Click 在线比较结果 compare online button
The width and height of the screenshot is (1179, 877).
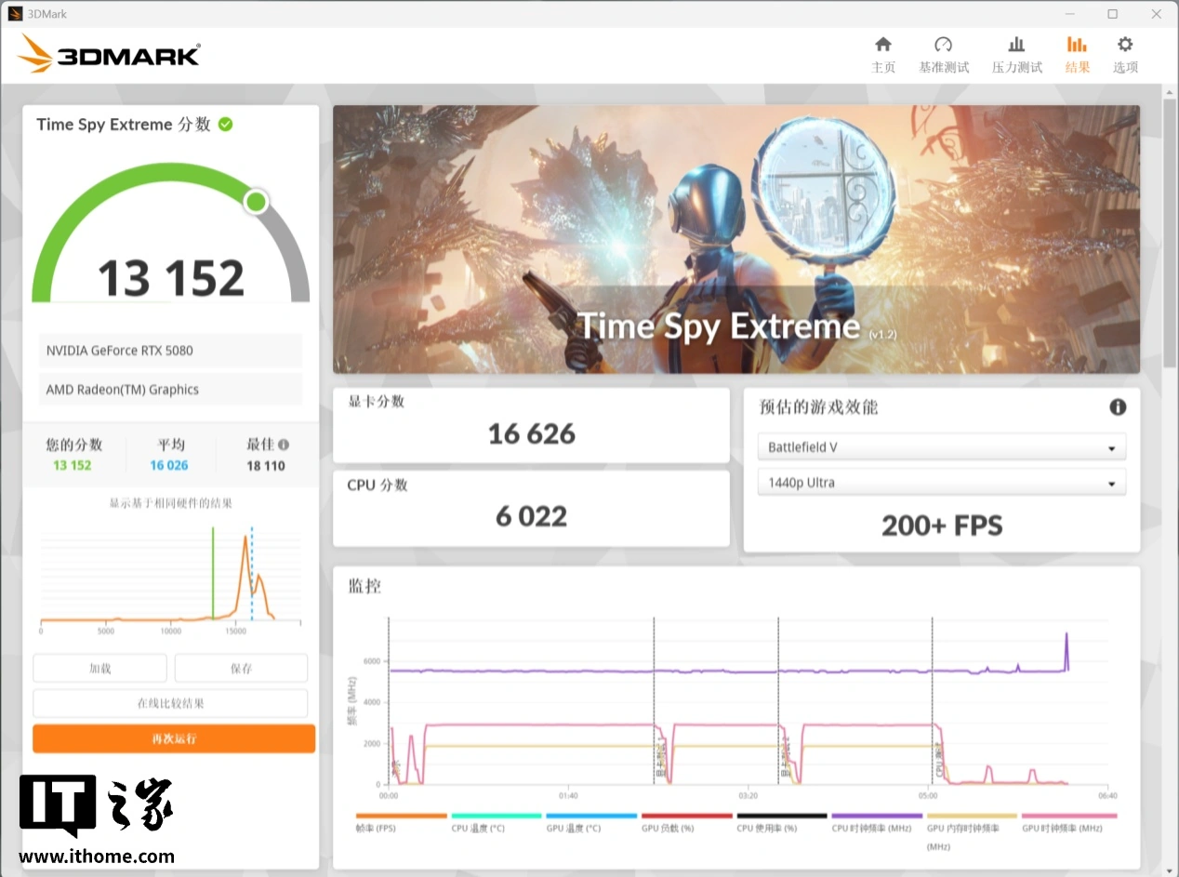point(170,703)
